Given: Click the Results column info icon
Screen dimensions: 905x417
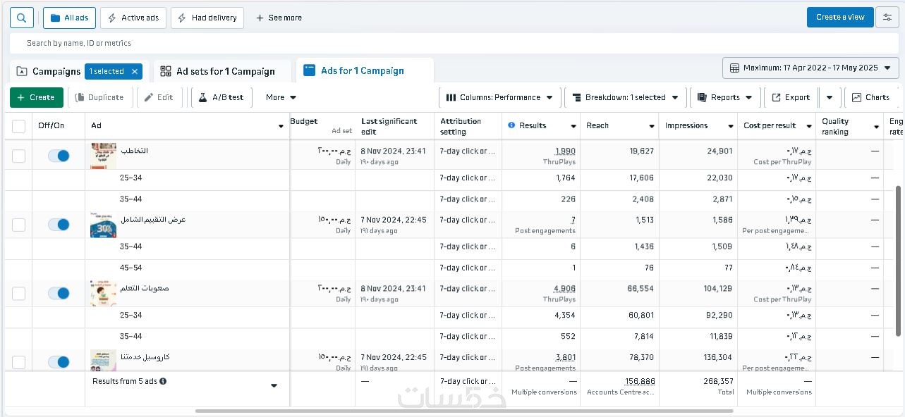Looking at the screenshot, I should 511,125.
